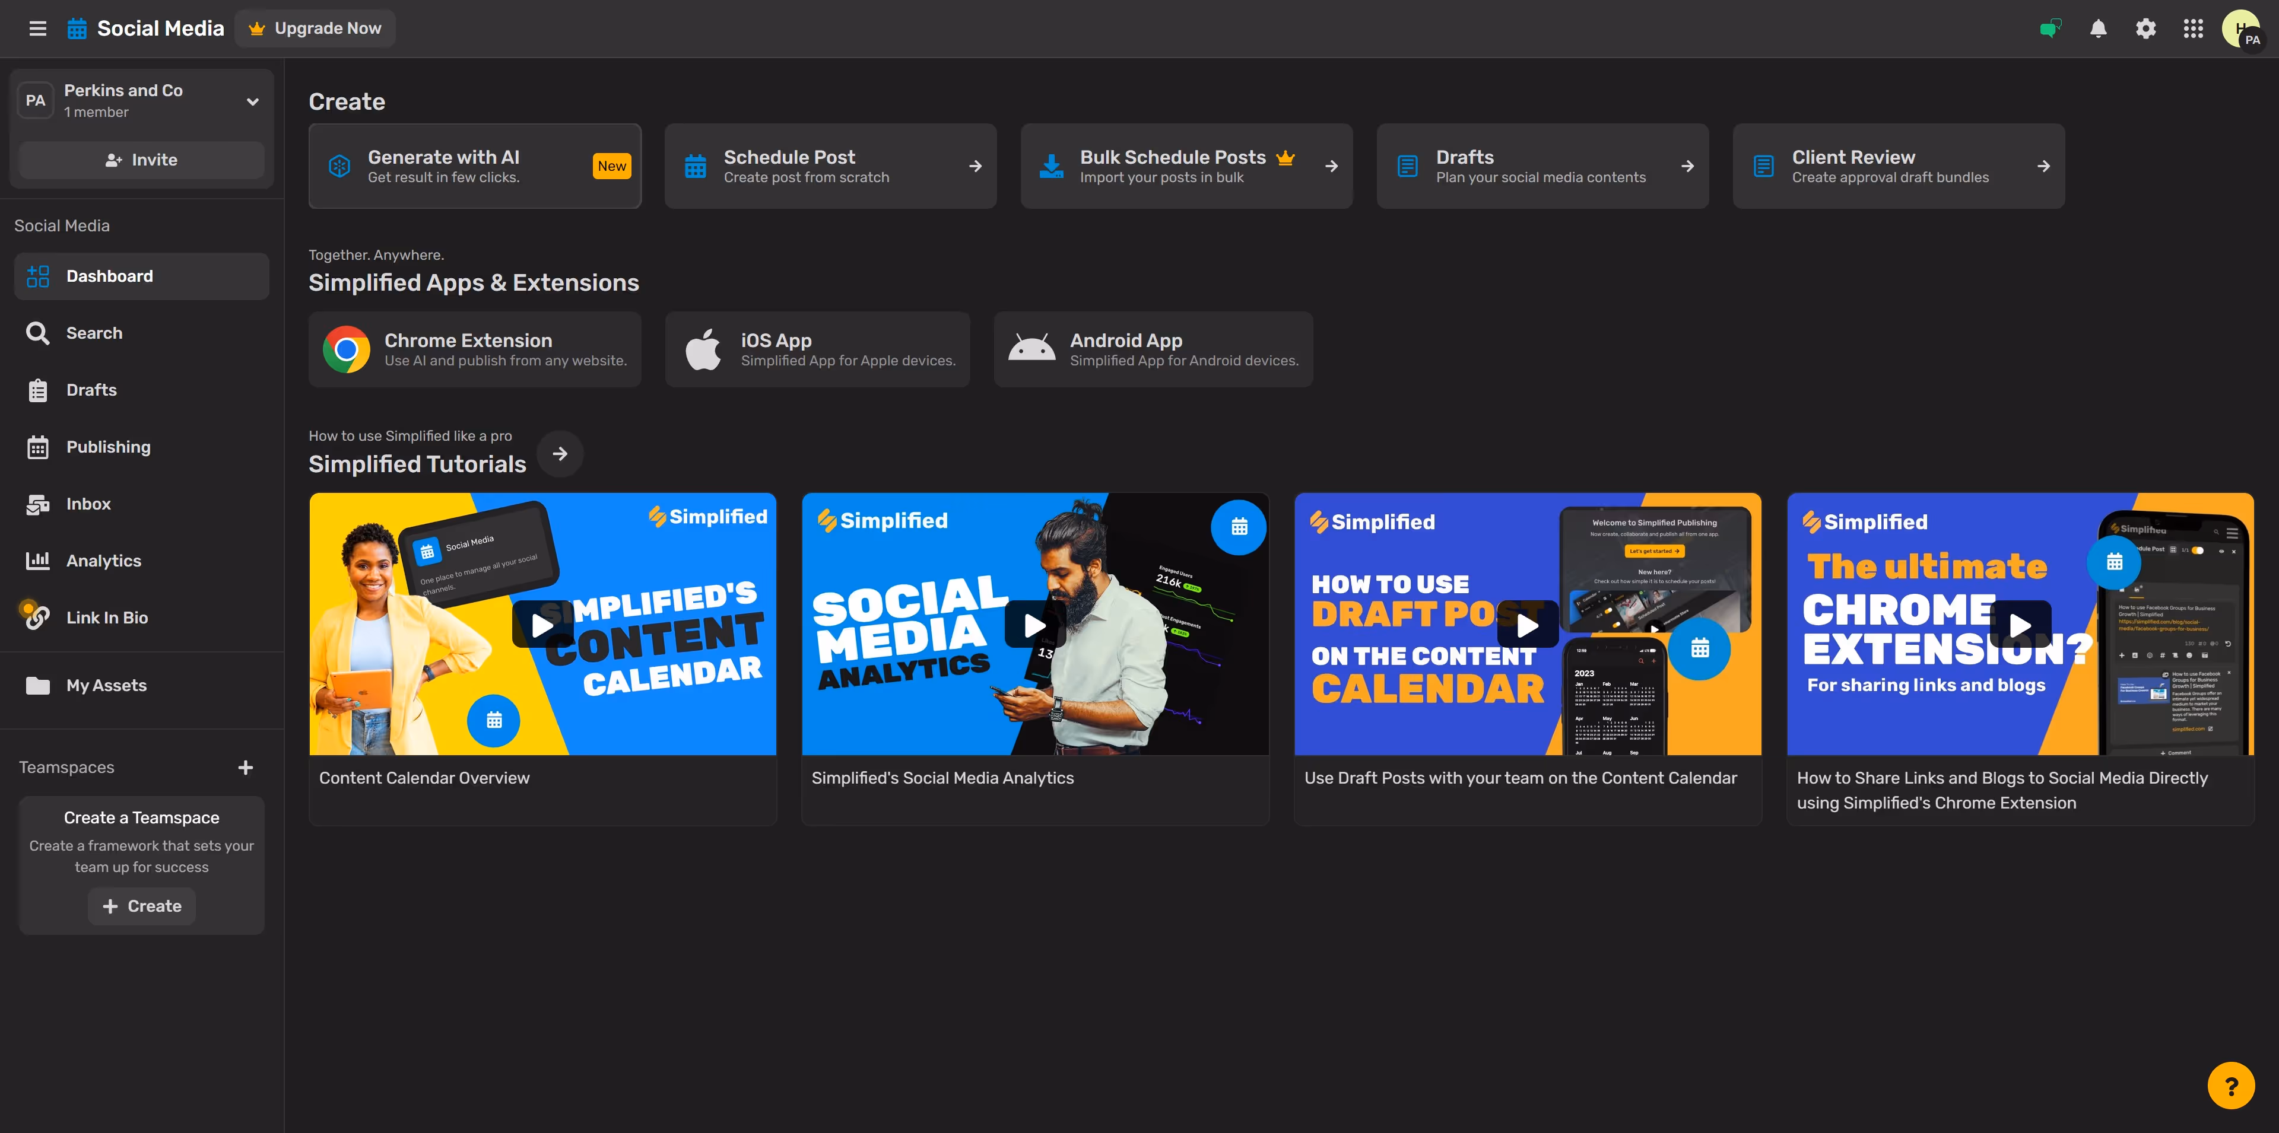Add a new teamspace with plus icon

[245, 768]
